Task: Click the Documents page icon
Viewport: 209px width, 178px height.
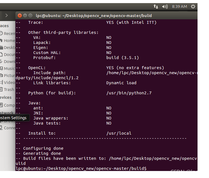Action: (1, 54)
